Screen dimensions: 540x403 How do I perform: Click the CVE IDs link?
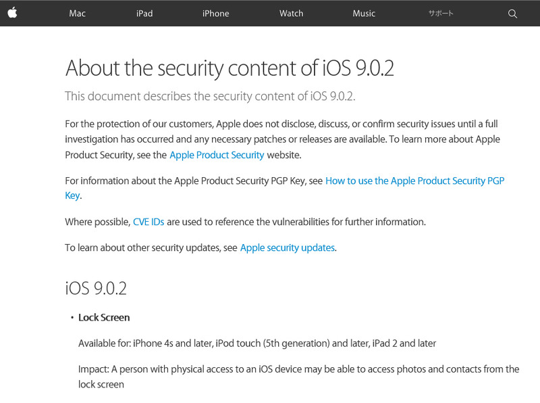(148, 222)
